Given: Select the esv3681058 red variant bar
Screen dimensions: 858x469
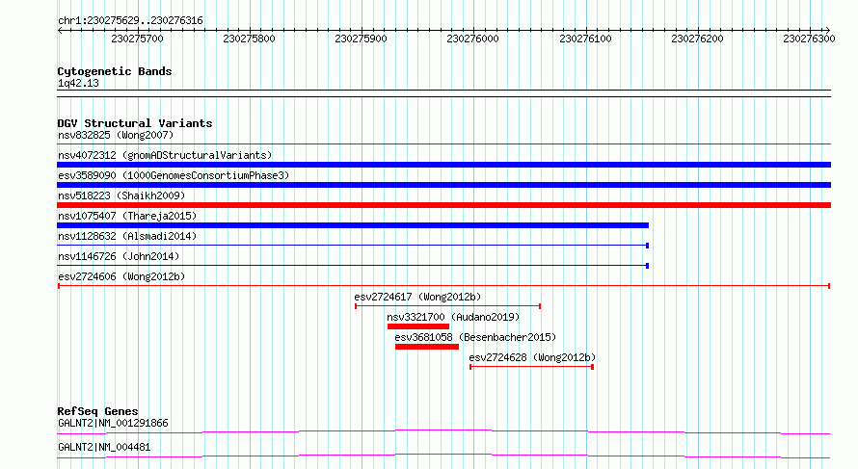Looking at the screenshot, I should pos(427,347).
